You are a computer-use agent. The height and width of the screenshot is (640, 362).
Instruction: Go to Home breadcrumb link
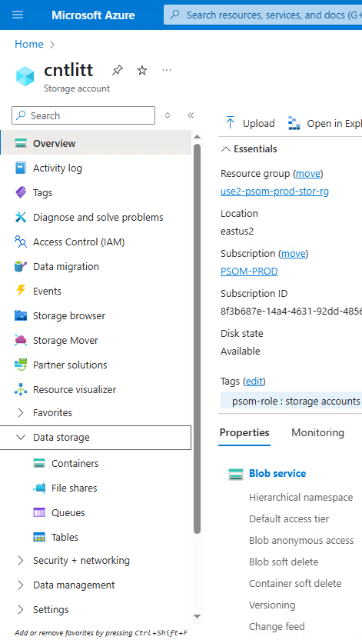point(29,44)
